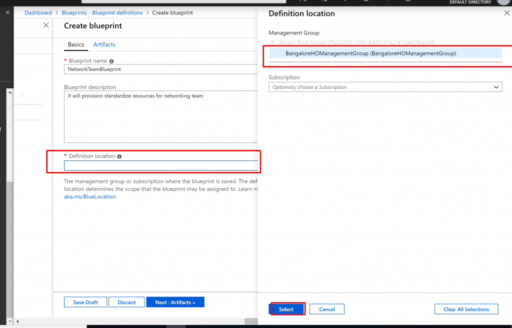Click the sort arrows icon in left pane

click(x=21, y=95)
